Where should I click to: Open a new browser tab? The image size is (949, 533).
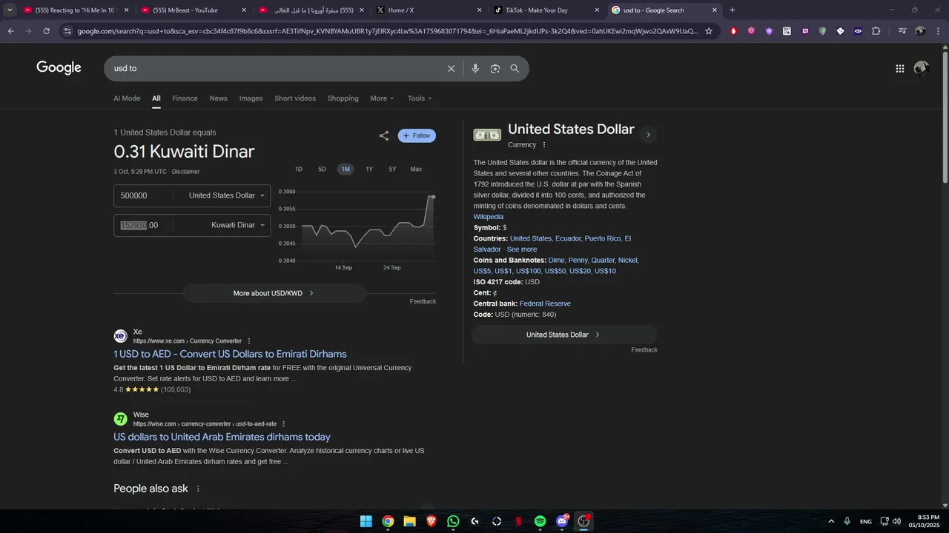733,10
